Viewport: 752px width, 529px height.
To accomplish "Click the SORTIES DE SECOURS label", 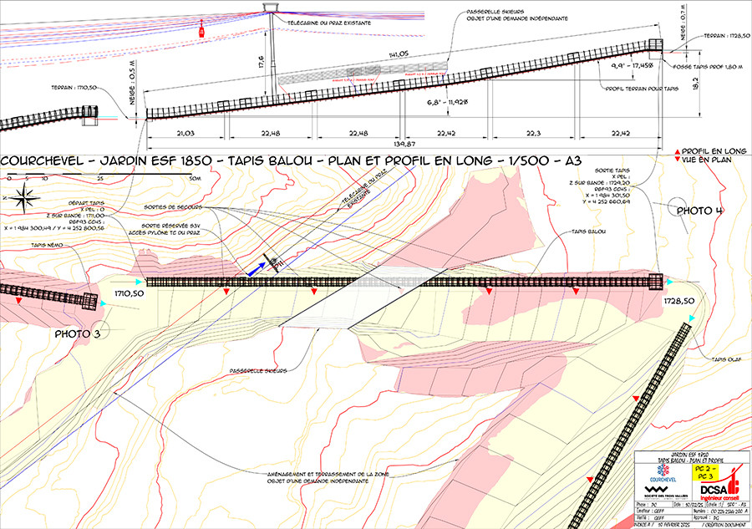I will pos(173,207).
